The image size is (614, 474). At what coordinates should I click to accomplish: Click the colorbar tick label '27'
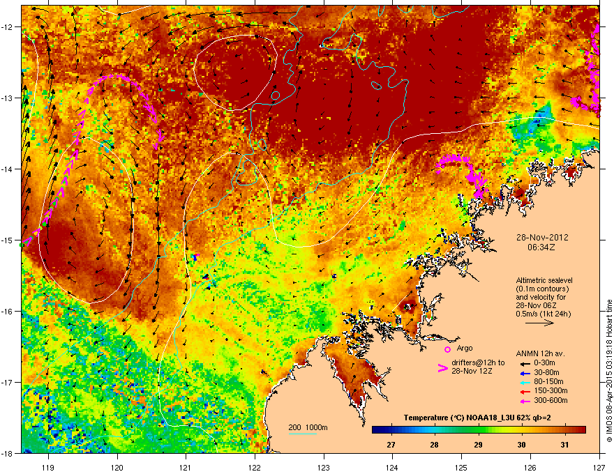(x=391, y=445)
